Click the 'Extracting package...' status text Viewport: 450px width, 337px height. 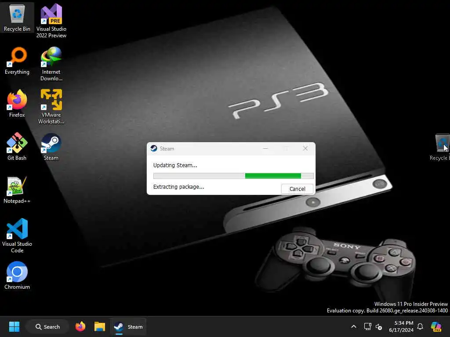tap(179, 187)
